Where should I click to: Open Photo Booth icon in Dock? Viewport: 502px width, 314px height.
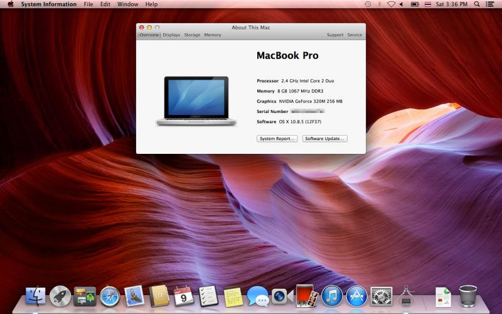(x=307, y=296)
